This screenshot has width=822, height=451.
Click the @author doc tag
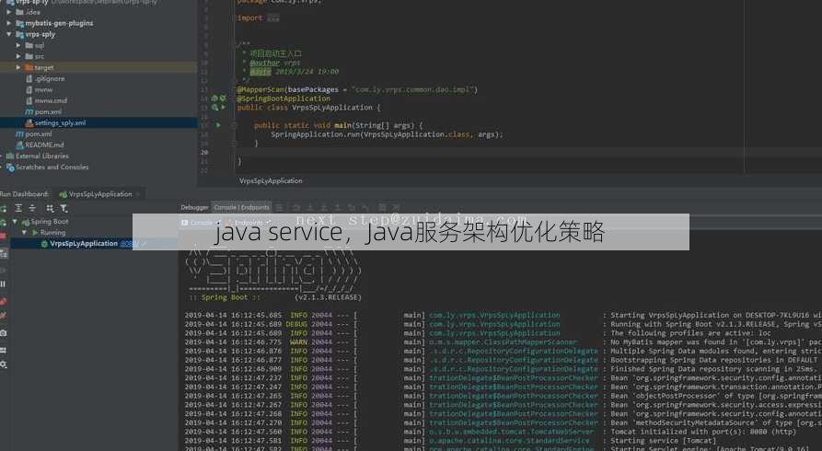coord(265,63)
